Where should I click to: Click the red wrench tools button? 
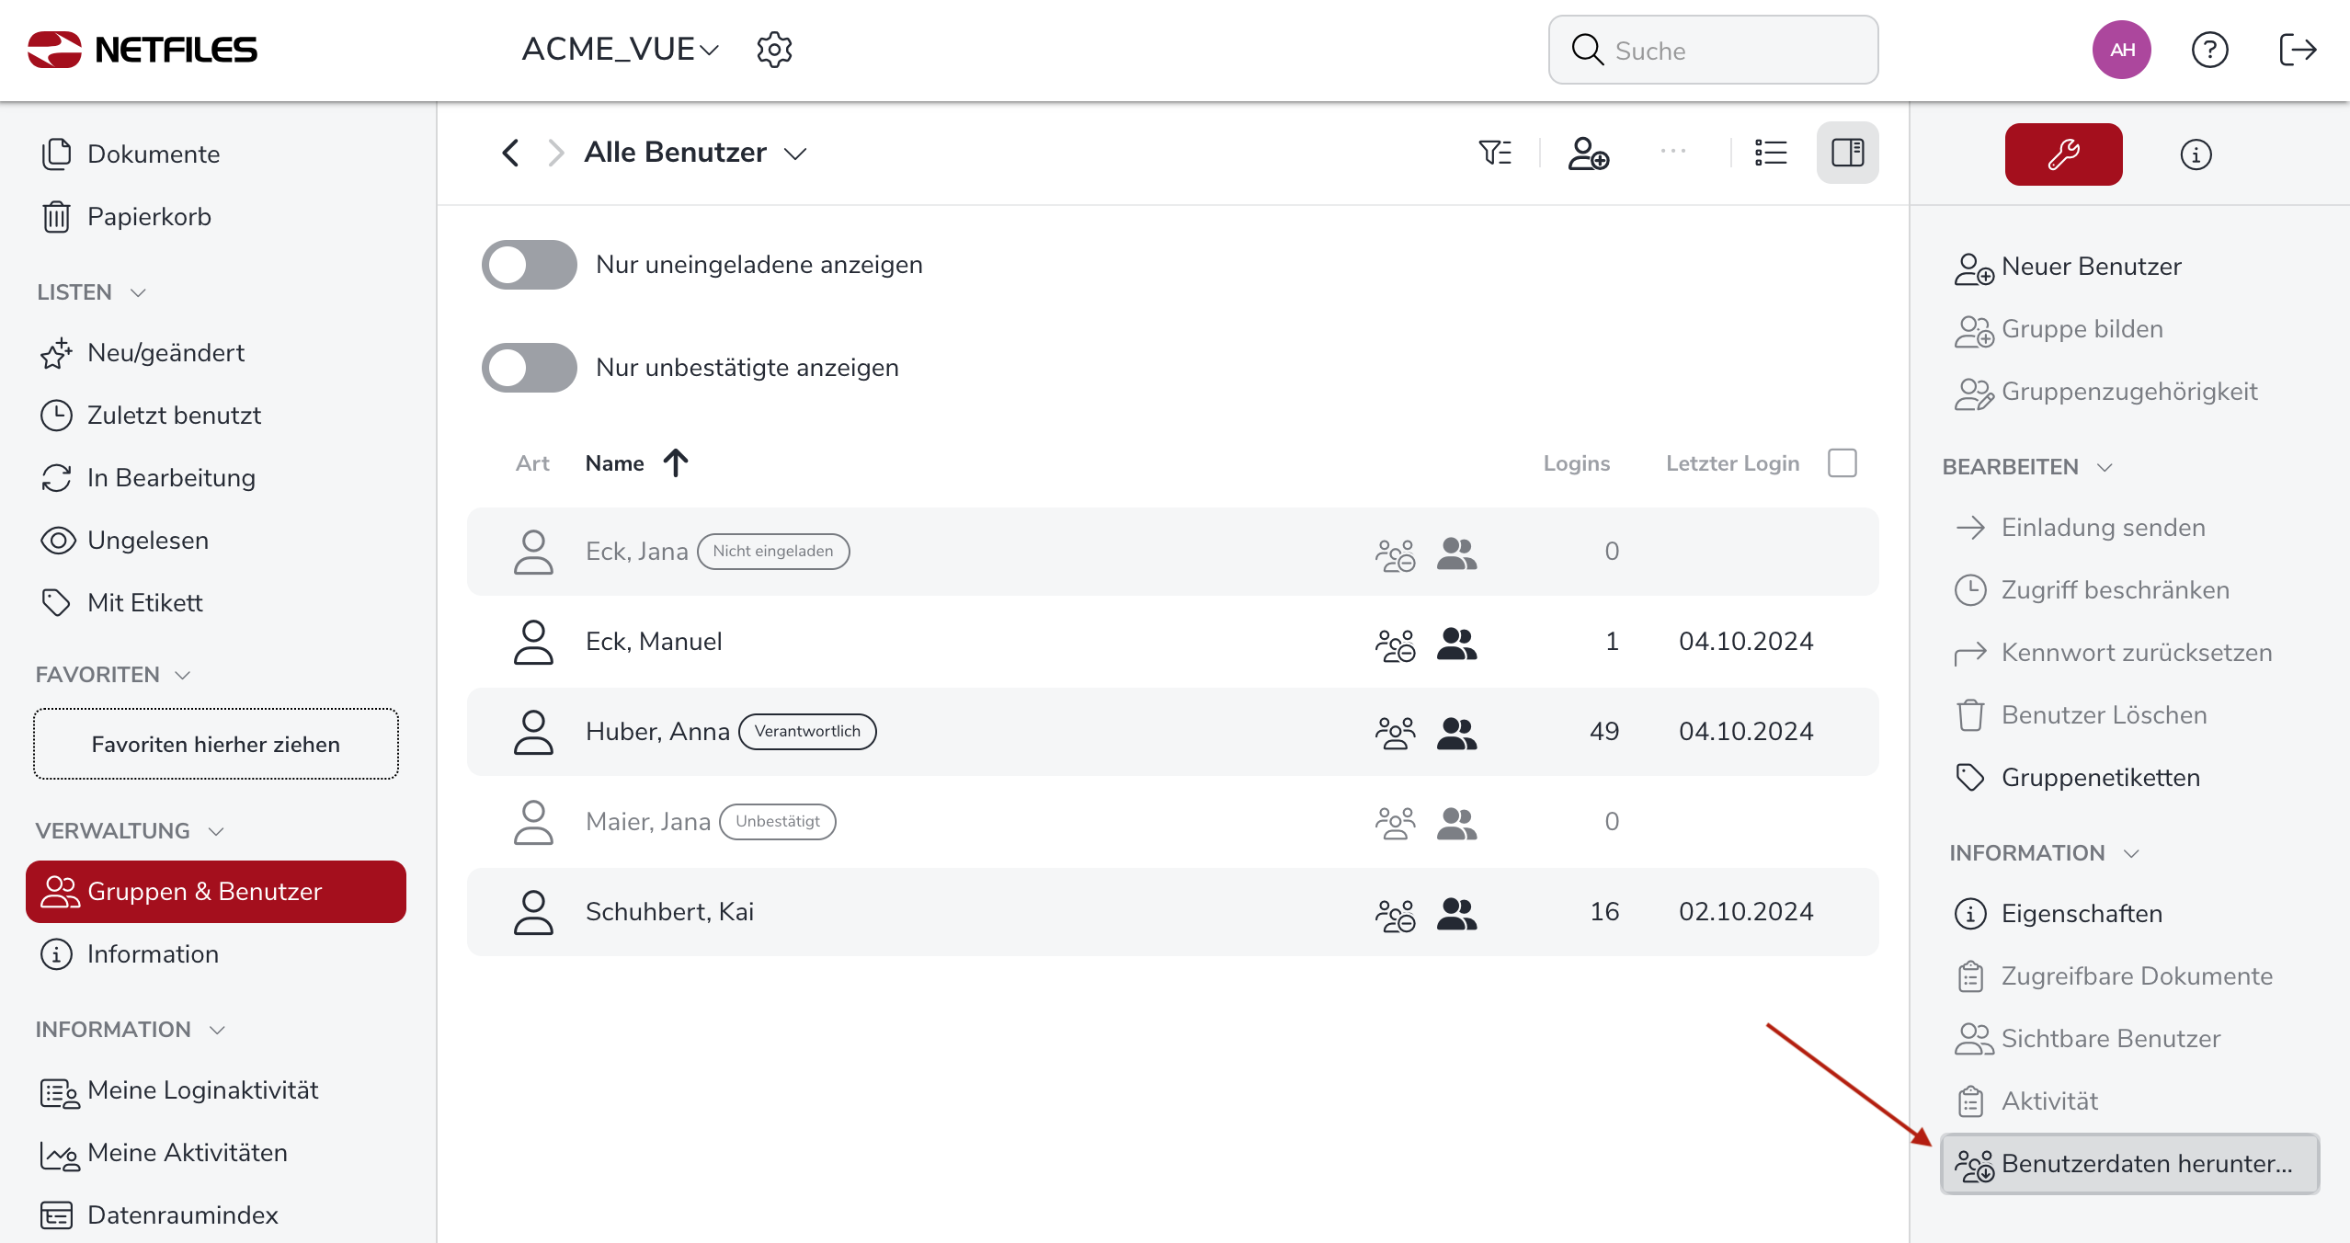pyautogui.click(x=2063, y=154)
